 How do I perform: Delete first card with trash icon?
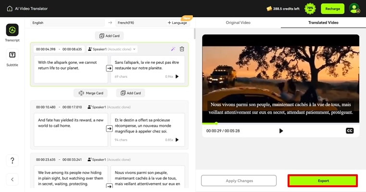(182, 49)
